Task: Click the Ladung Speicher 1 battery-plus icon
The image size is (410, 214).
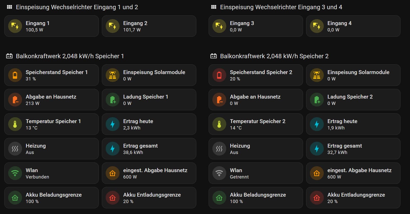Action: coord(113,100)
